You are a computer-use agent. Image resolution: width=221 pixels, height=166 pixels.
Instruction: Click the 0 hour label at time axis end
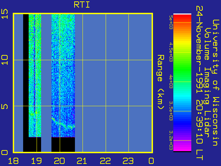151,161
